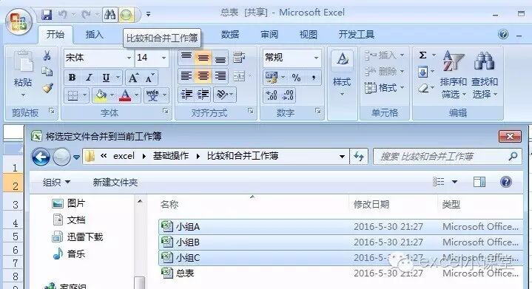Click the Office round button
This screenshot has height=289, width=532.
pos(18,21)
